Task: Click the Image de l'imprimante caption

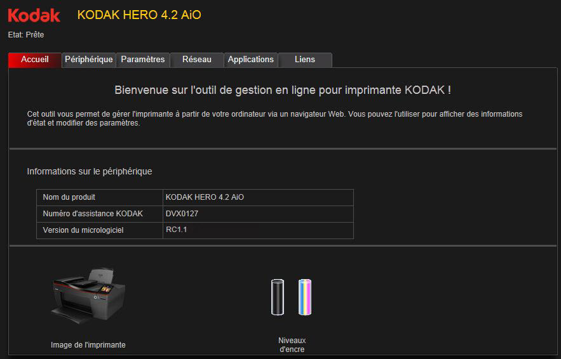Action: tap(88, 345)
